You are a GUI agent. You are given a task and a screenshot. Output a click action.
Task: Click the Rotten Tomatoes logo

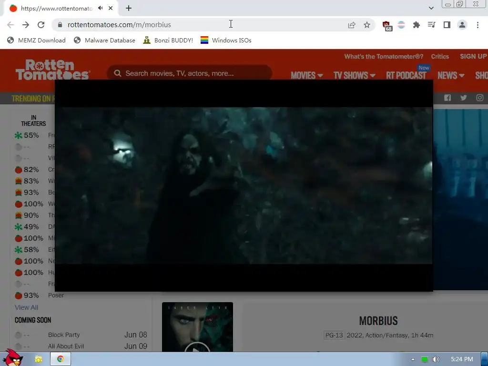pyautogui.click(x=52, y=70)
